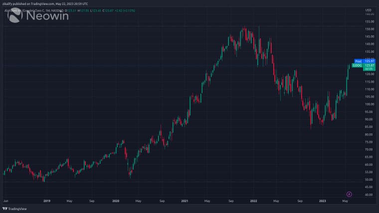Click the 2021 label on time axis
Viewport: 379px width, 213px height.
(185, 201)
